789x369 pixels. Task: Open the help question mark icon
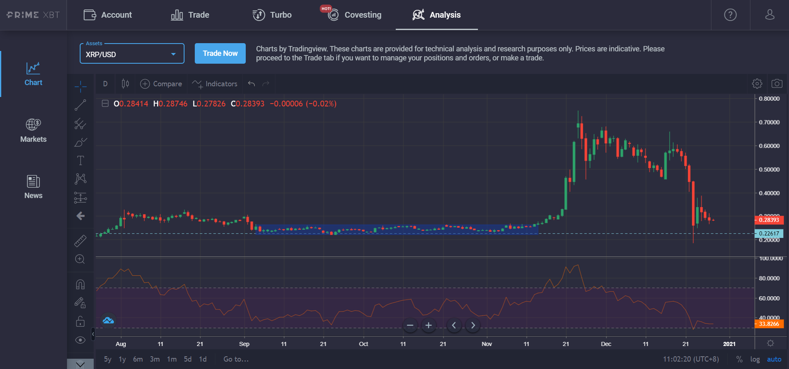730,15
